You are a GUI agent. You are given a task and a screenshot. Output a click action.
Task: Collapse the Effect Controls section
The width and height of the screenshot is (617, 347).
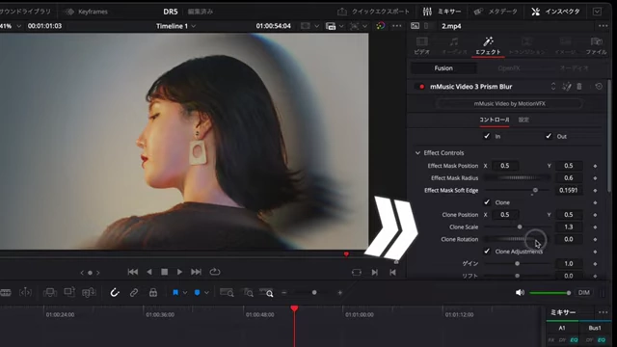(x=417, y=152)
